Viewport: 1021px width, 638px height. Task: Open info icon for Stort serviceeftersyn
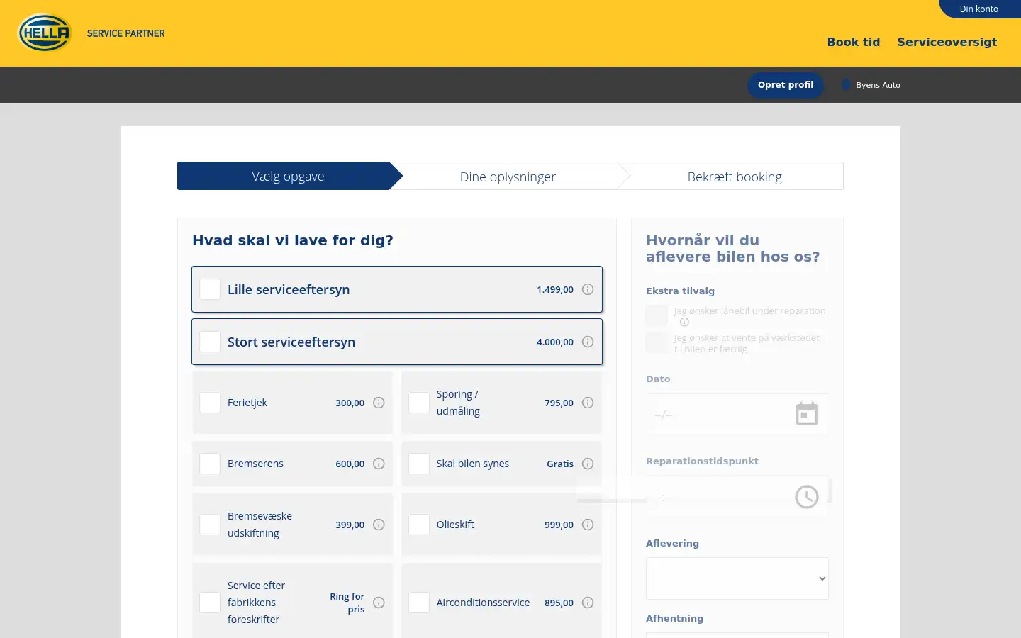click(x=588, y=342)
